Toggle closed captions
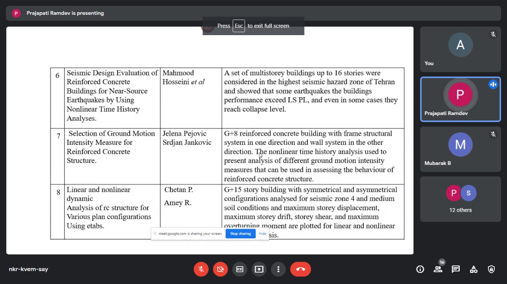Image resolution: width=507 pixels, height=284 pixels. tap(240, 269)
